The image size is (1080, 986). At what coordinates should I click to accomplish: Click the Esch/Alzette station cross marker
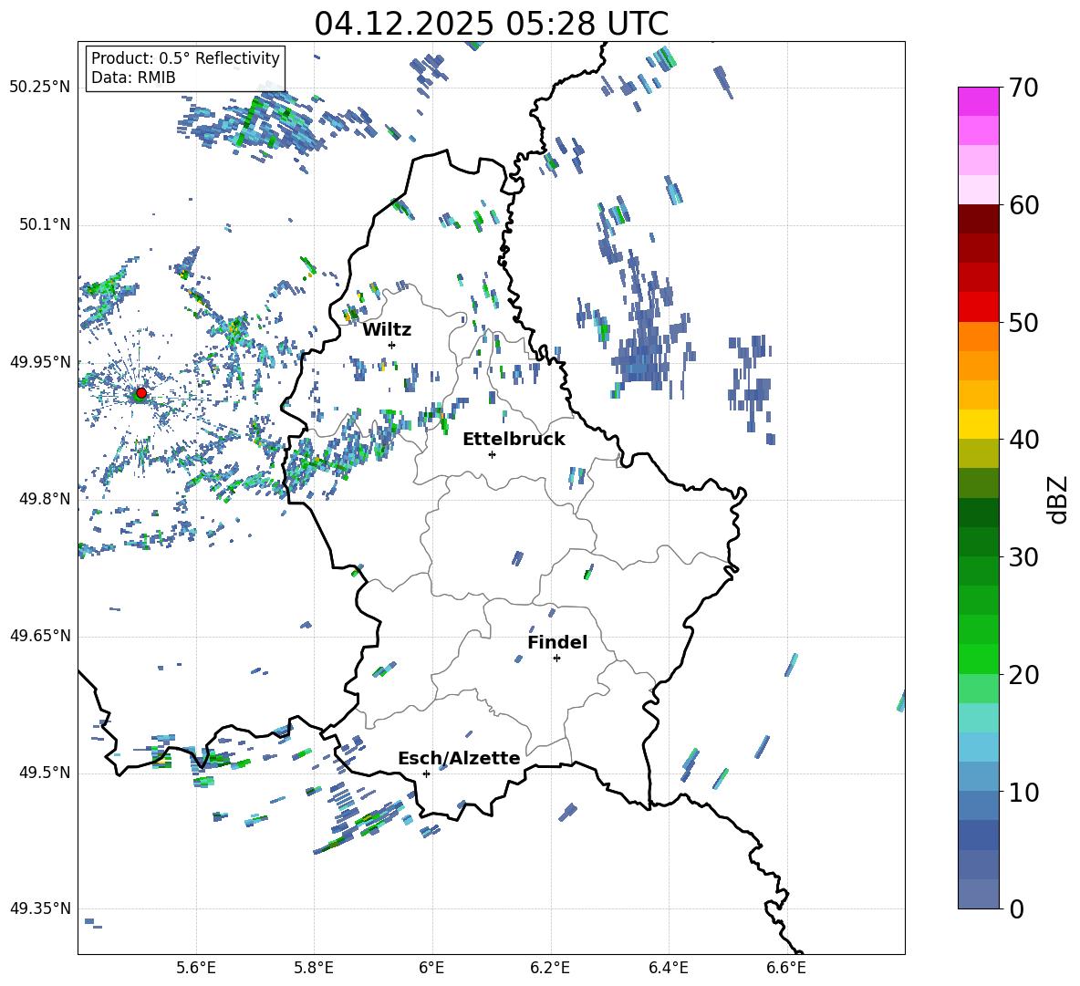(x=426, y=773)
